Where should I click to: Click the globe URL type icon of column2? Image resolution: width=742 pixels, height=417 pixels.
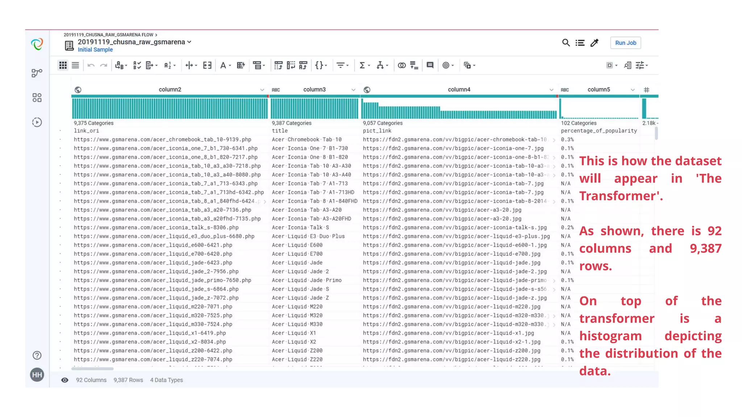point(78,90)
